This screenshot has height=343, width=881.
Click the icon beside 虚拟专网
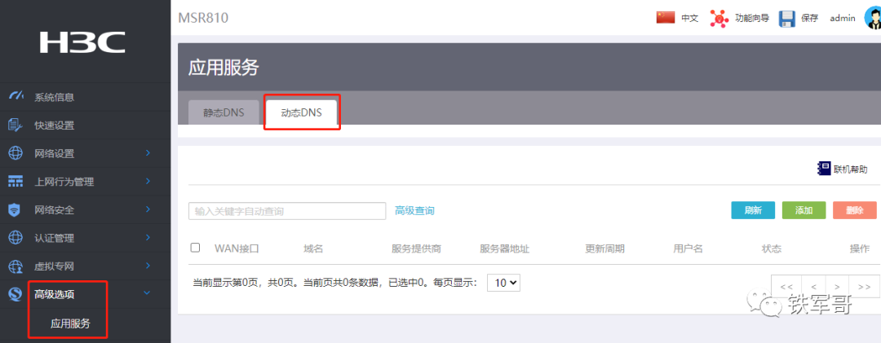point(15,266)
